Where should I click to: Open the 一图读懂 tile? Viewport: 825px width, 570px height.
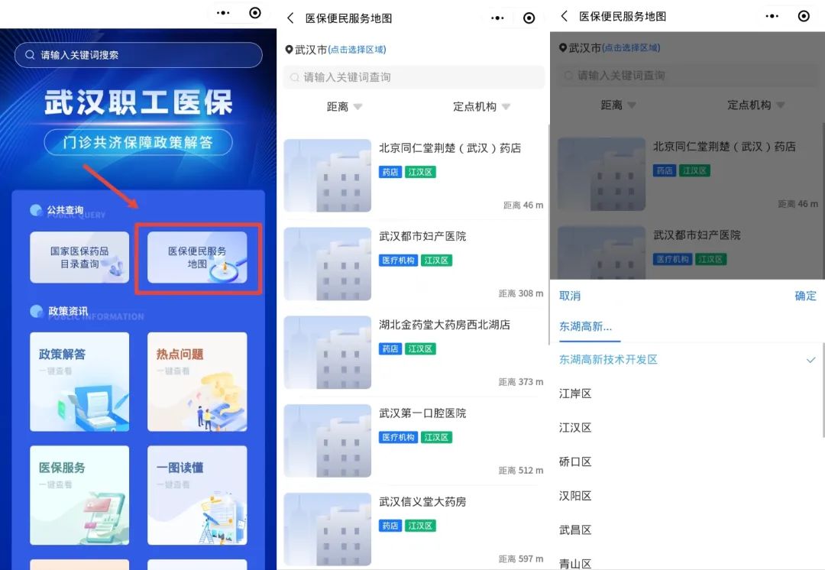(197, 495)
